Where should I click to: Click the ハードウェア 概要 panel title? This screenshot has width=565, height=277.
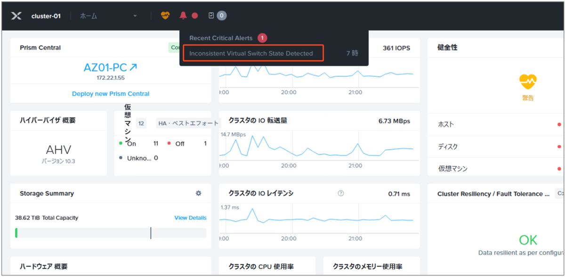(x=44, y=267)
